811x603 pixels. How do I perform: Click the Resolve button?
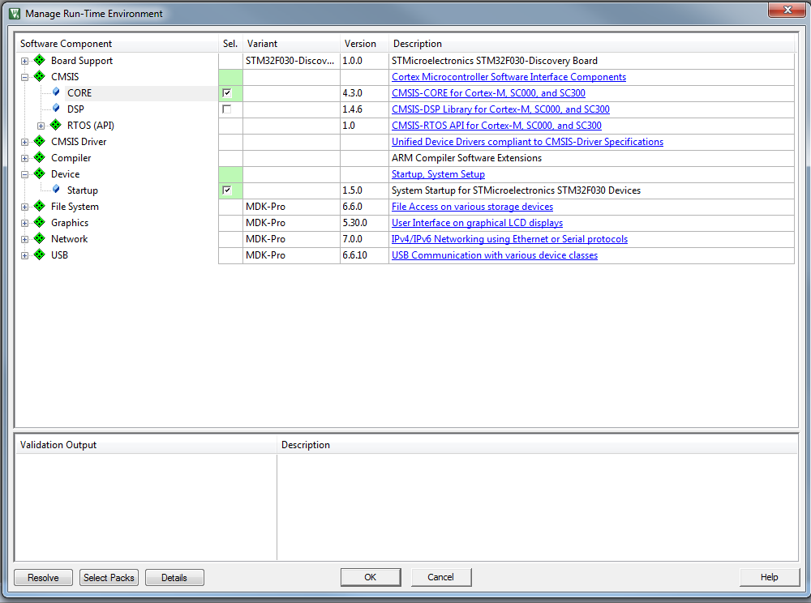coord(44,578)
